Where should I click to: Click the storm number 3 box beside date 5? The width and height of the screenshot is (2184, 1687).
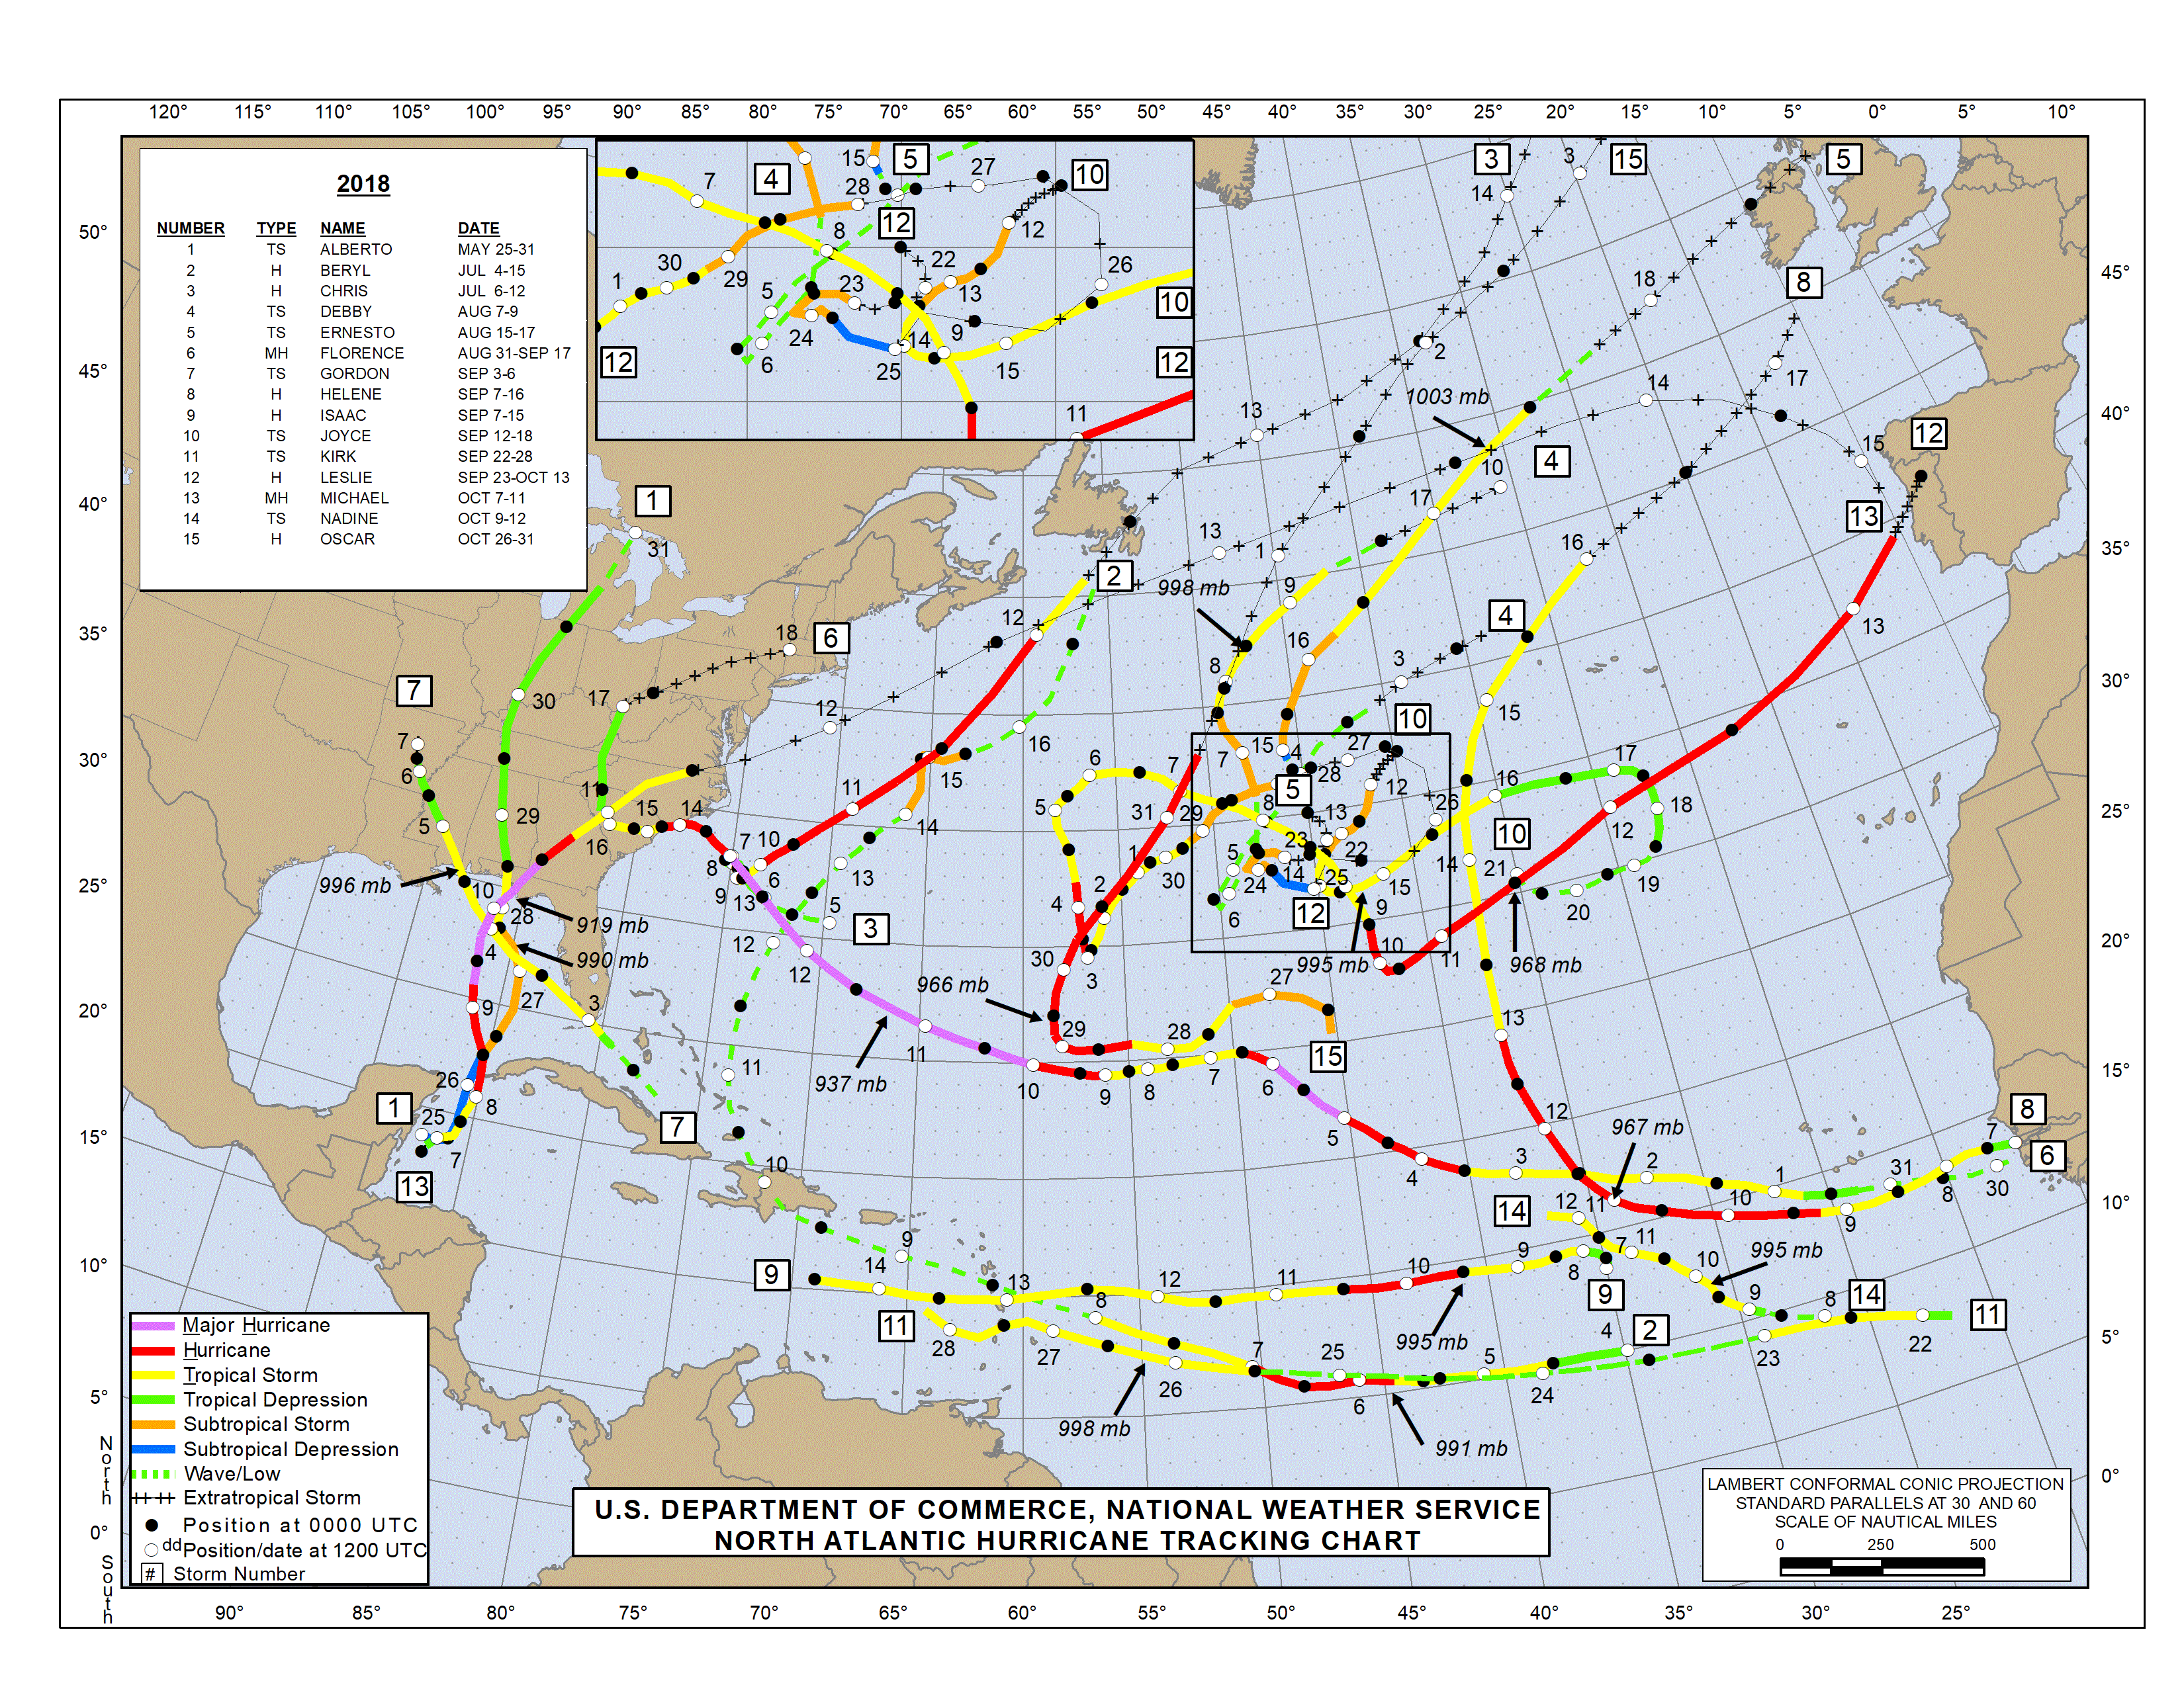[871, 928]
